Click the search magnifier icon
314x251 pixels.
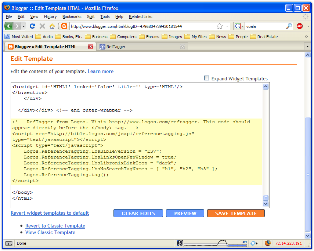point(289,26)
